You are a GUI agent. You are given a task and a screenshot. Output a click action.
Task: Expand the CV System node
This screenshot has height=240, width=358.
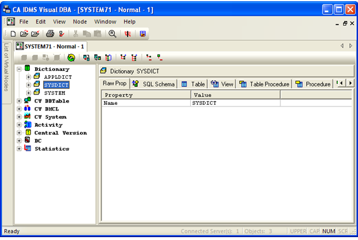[19, 117]
